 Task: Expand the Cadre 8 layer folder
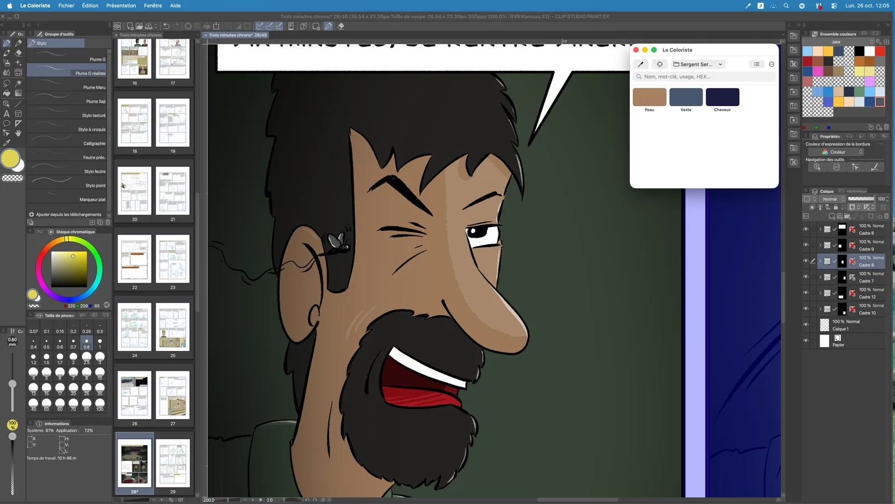click(x=820, y=261)
